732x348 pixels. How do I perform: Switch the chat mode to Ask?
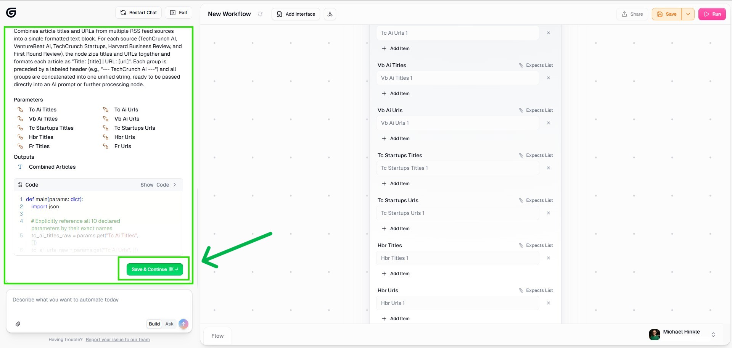tap(169, 324)
